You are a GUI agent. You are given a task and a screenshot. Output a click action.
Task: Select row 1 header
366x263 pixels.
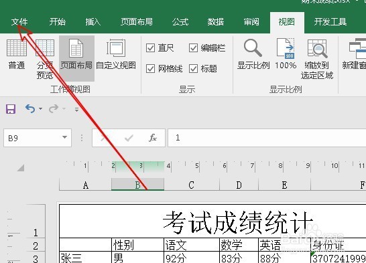pos(36,222)
